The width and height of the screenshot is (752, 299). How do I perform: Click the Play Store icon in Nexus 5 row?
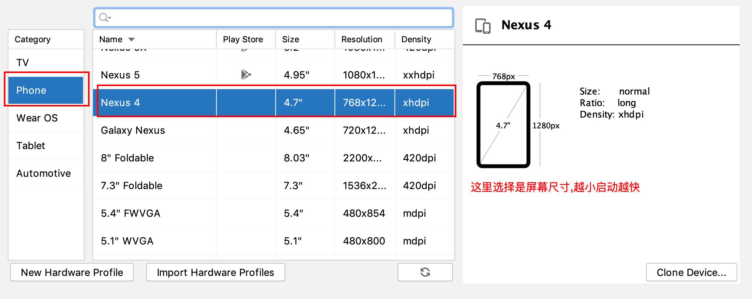246,75
